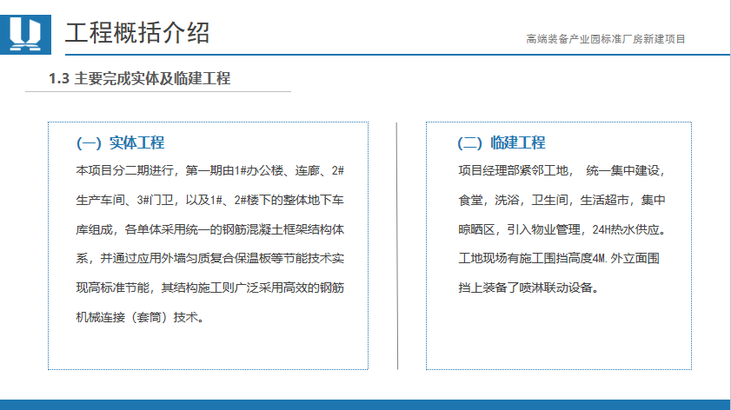Click the heading (一) 实体工程

click(x=121, y=142)
